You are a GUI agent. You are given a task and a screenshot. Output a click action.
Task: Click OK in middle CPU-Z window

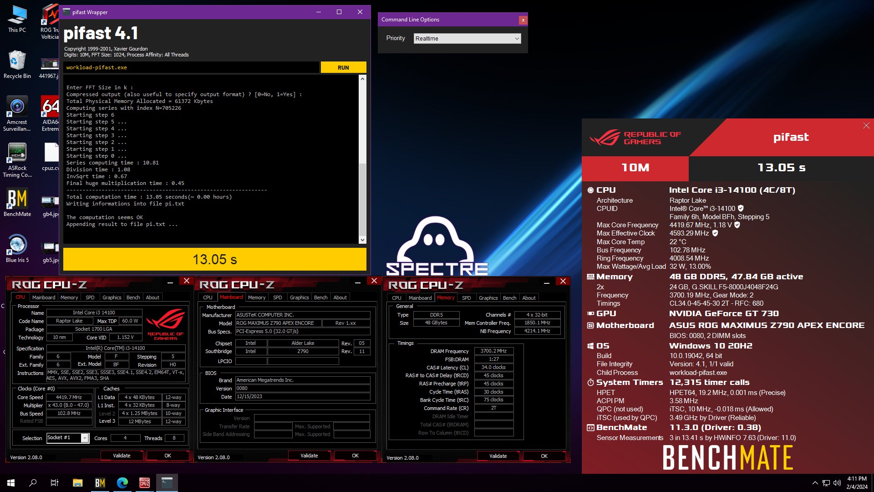(355, 456)
